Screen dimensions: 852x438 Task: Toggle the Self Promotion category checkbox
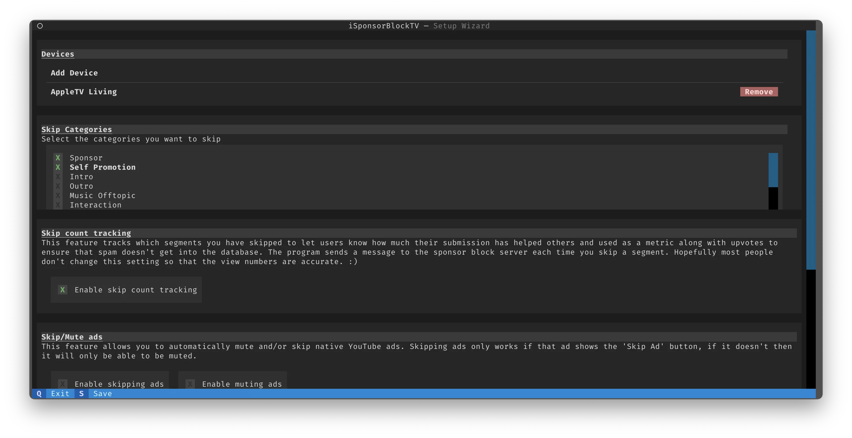pos(58,167)
